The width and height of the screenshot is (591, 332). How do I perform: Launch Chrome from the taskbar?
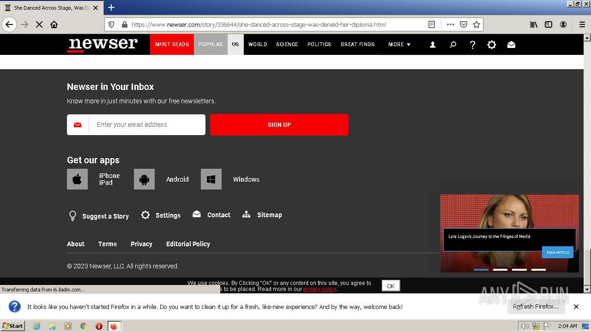pos(84,326)
